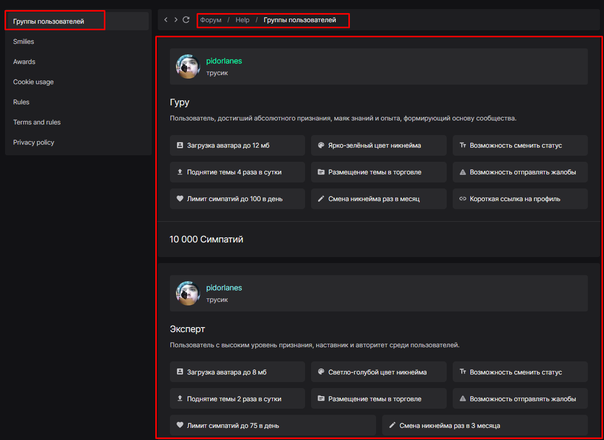Open Smilies in the sidebar
The width and height of the screenshot is (604, 440).
click(24, 41)
